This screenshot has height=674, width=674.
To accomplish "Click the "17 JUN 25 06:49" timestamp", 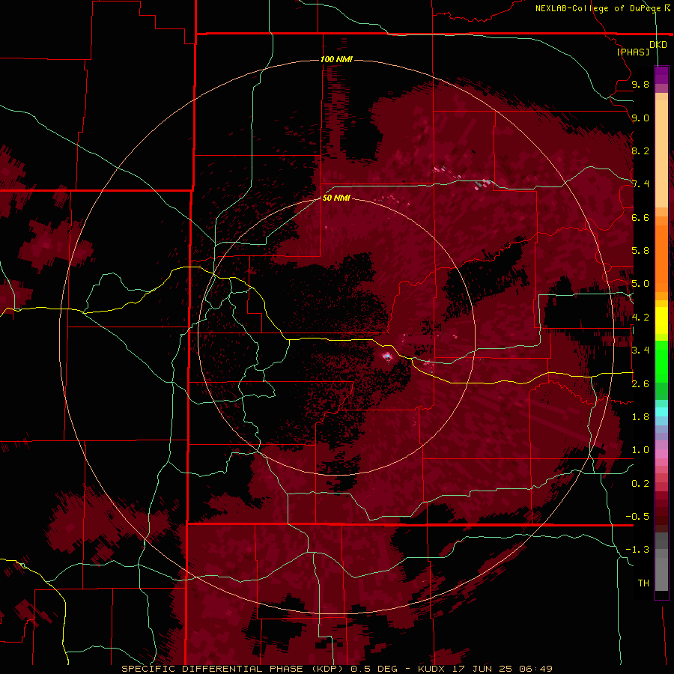I will [503, 669].
